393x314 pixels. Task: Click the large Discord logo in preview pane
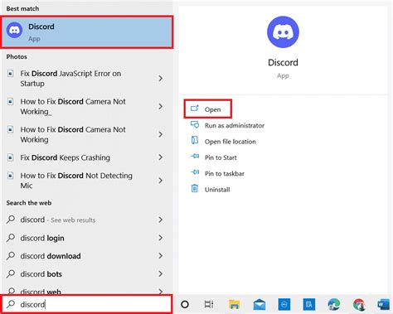coord(283,32)
